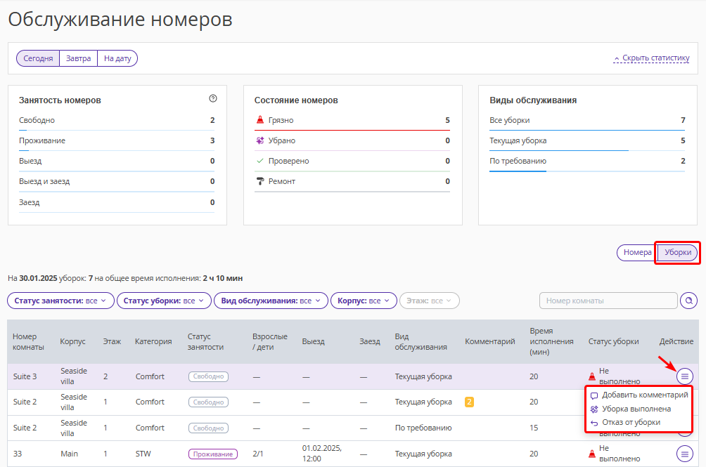Viewport: 706px width, 467px height.
Task: Open the action menu for Suite 3
Action: coord(684,376)
